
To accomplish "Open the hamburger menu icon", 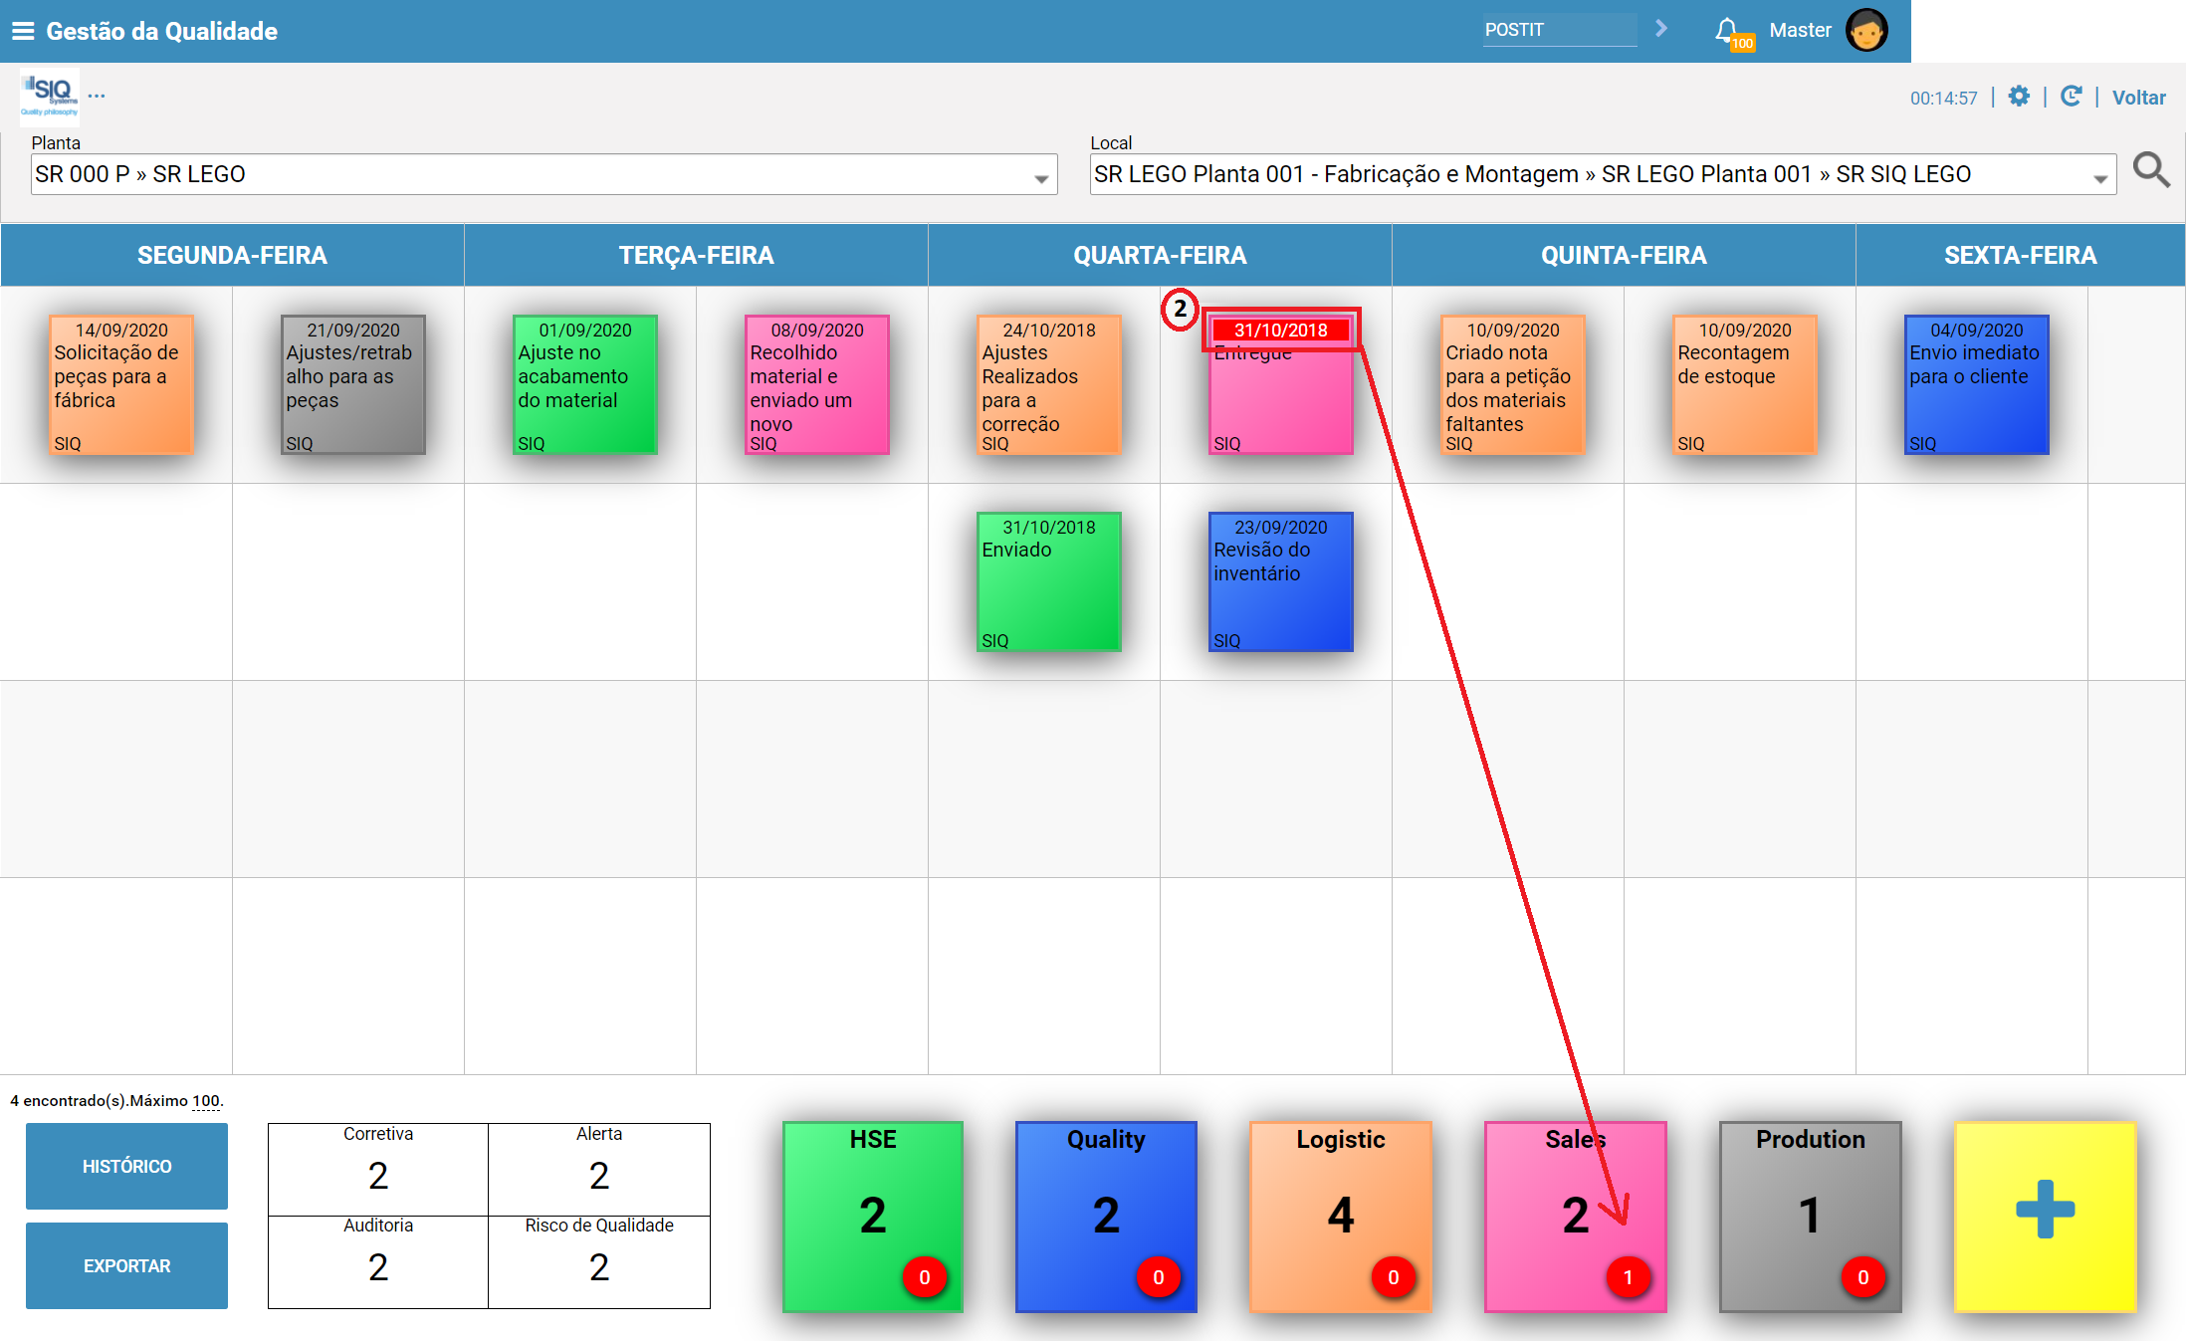I will tap(23, 31).
